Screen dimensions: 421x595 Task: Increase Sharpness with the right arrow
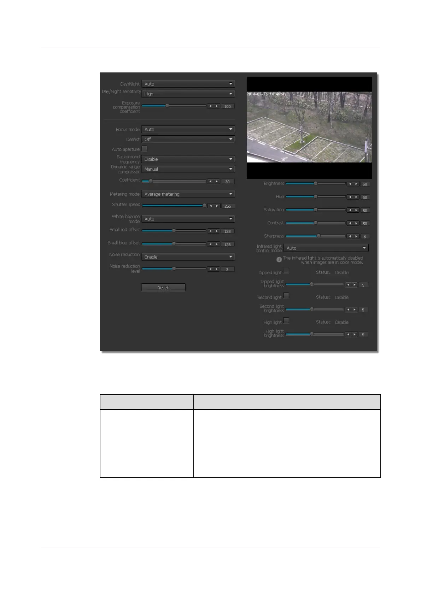coord(356,236)
